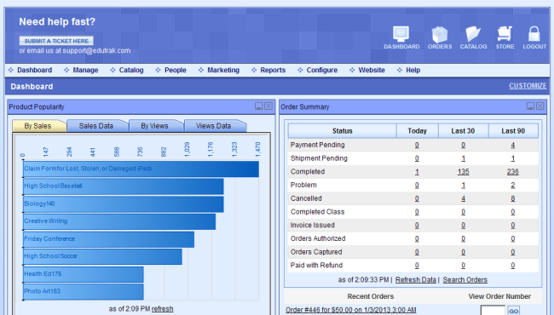The width and height of the screenshot is (554, 315).
Task: Open Paid with Refund Last 90 count
Action: (512, 266)
